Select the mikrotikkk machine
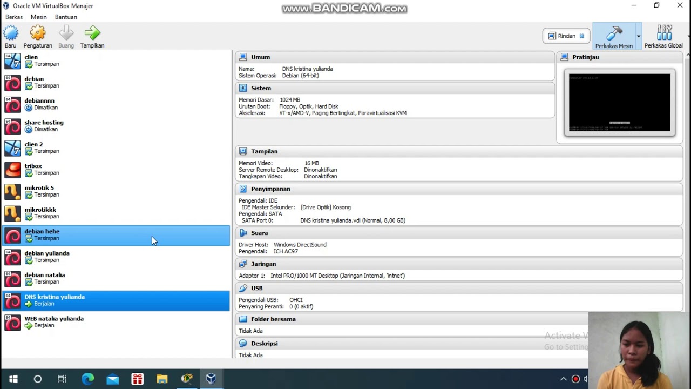This screenshot has width=691, height=389. tap(116, 213)
